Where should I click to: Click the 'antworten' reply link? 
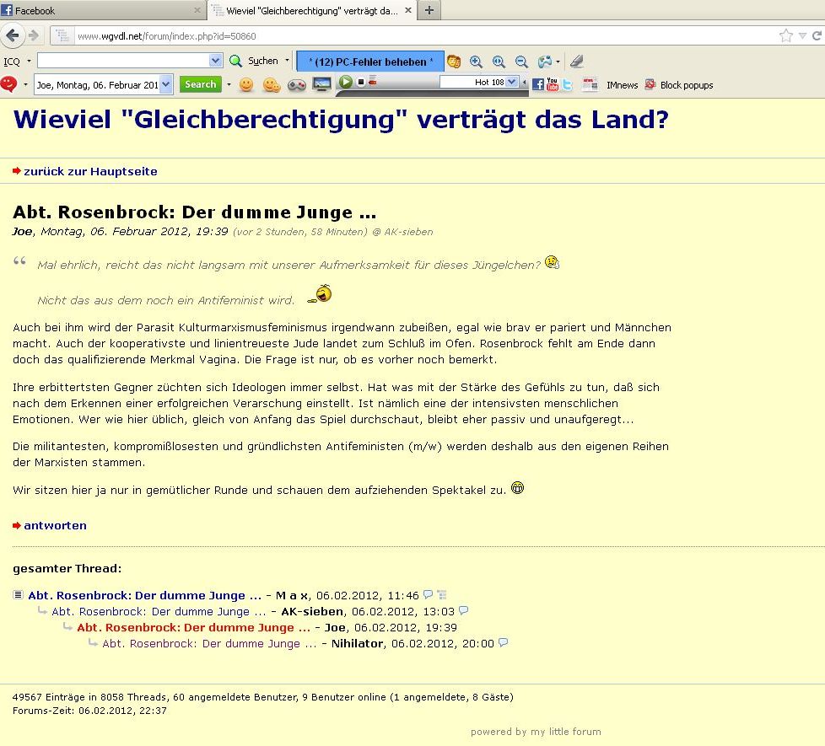coord(55,525)
